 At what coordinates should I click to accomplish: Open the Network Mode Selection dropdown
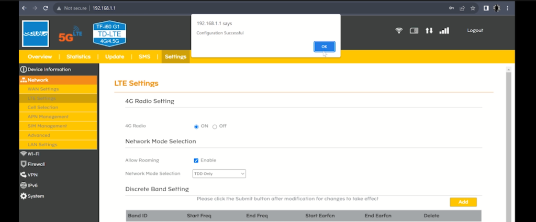[x=220, y=173]
